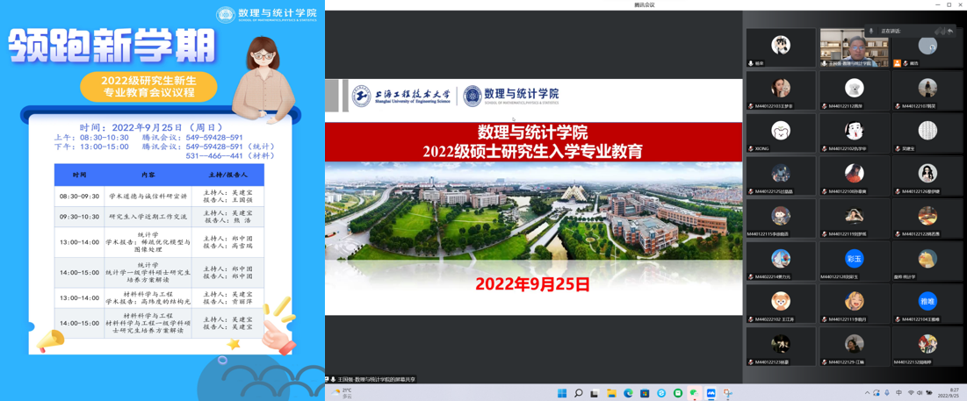Screen dimensions: 967x401
Task: Launch Microsoft Edge from the taskbar
Action: [x=628, y=393]
